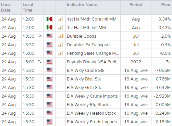Sort by Local Date column header
This screenshot has width=172, height=126.
[x=6, y=8]
